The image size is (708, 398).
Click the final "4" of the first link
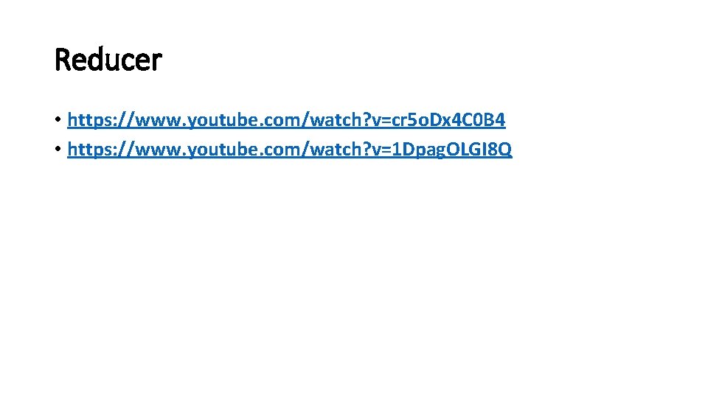[x=500, y=120]
